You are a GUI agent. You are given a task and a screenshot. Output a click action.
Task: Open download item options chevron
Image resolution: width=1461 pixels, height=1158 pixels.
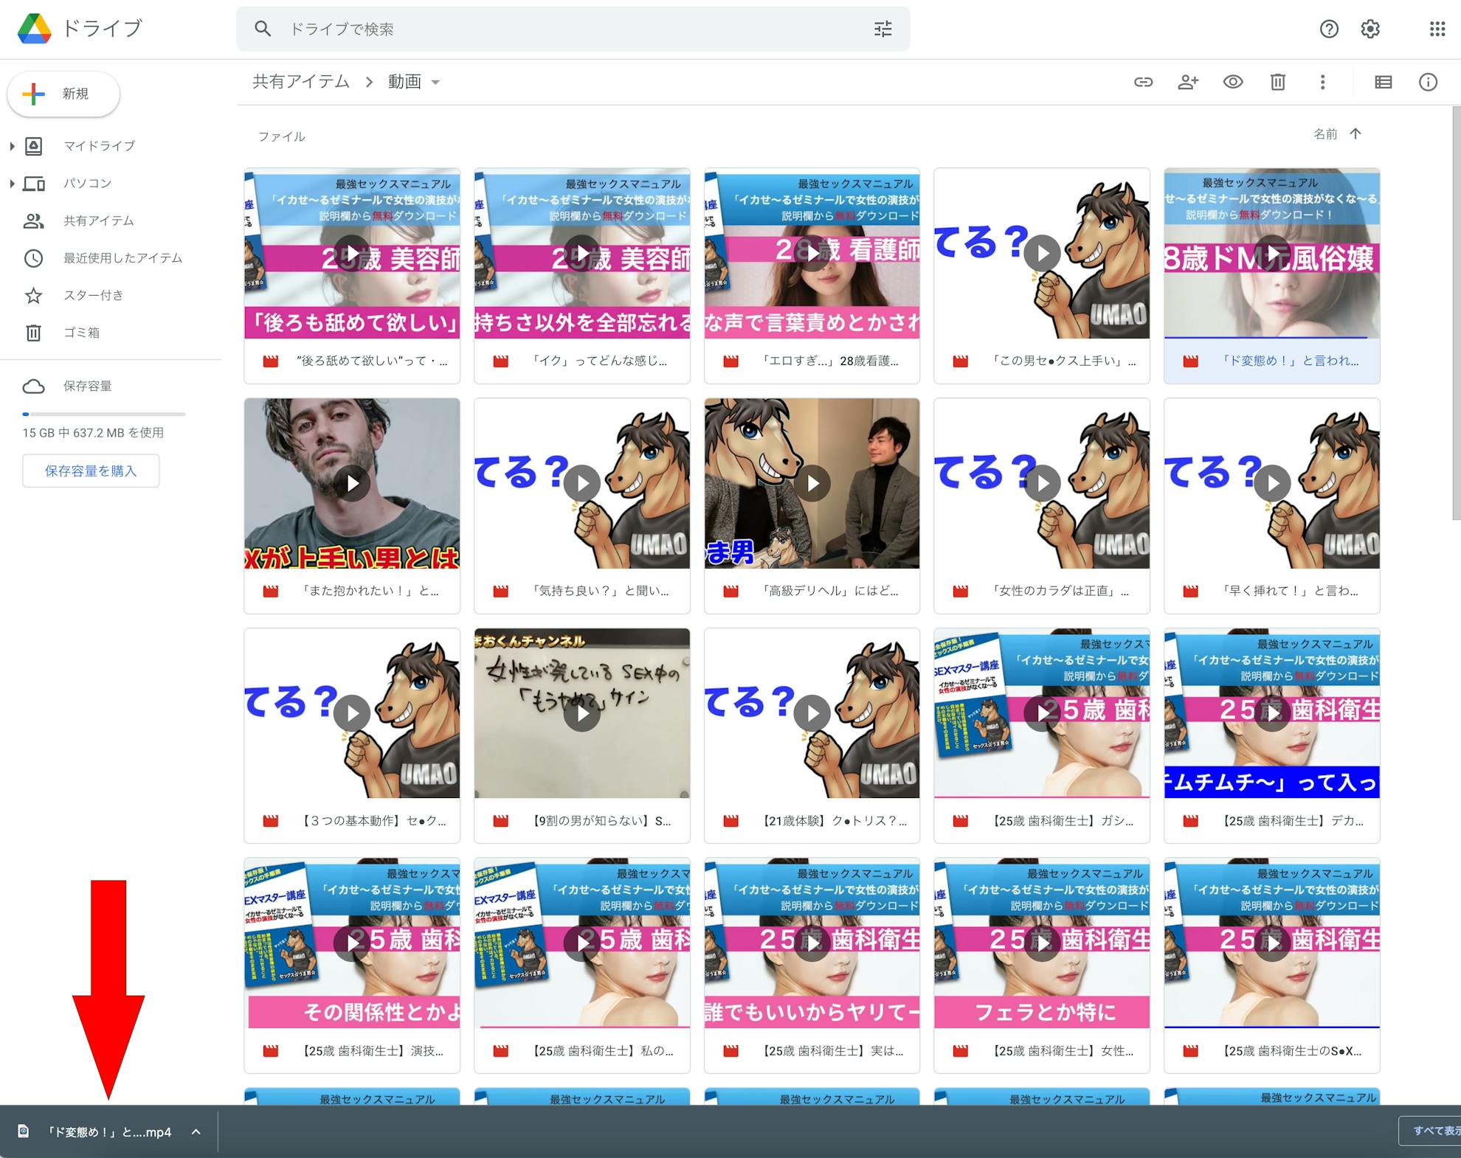[196, 1131]
